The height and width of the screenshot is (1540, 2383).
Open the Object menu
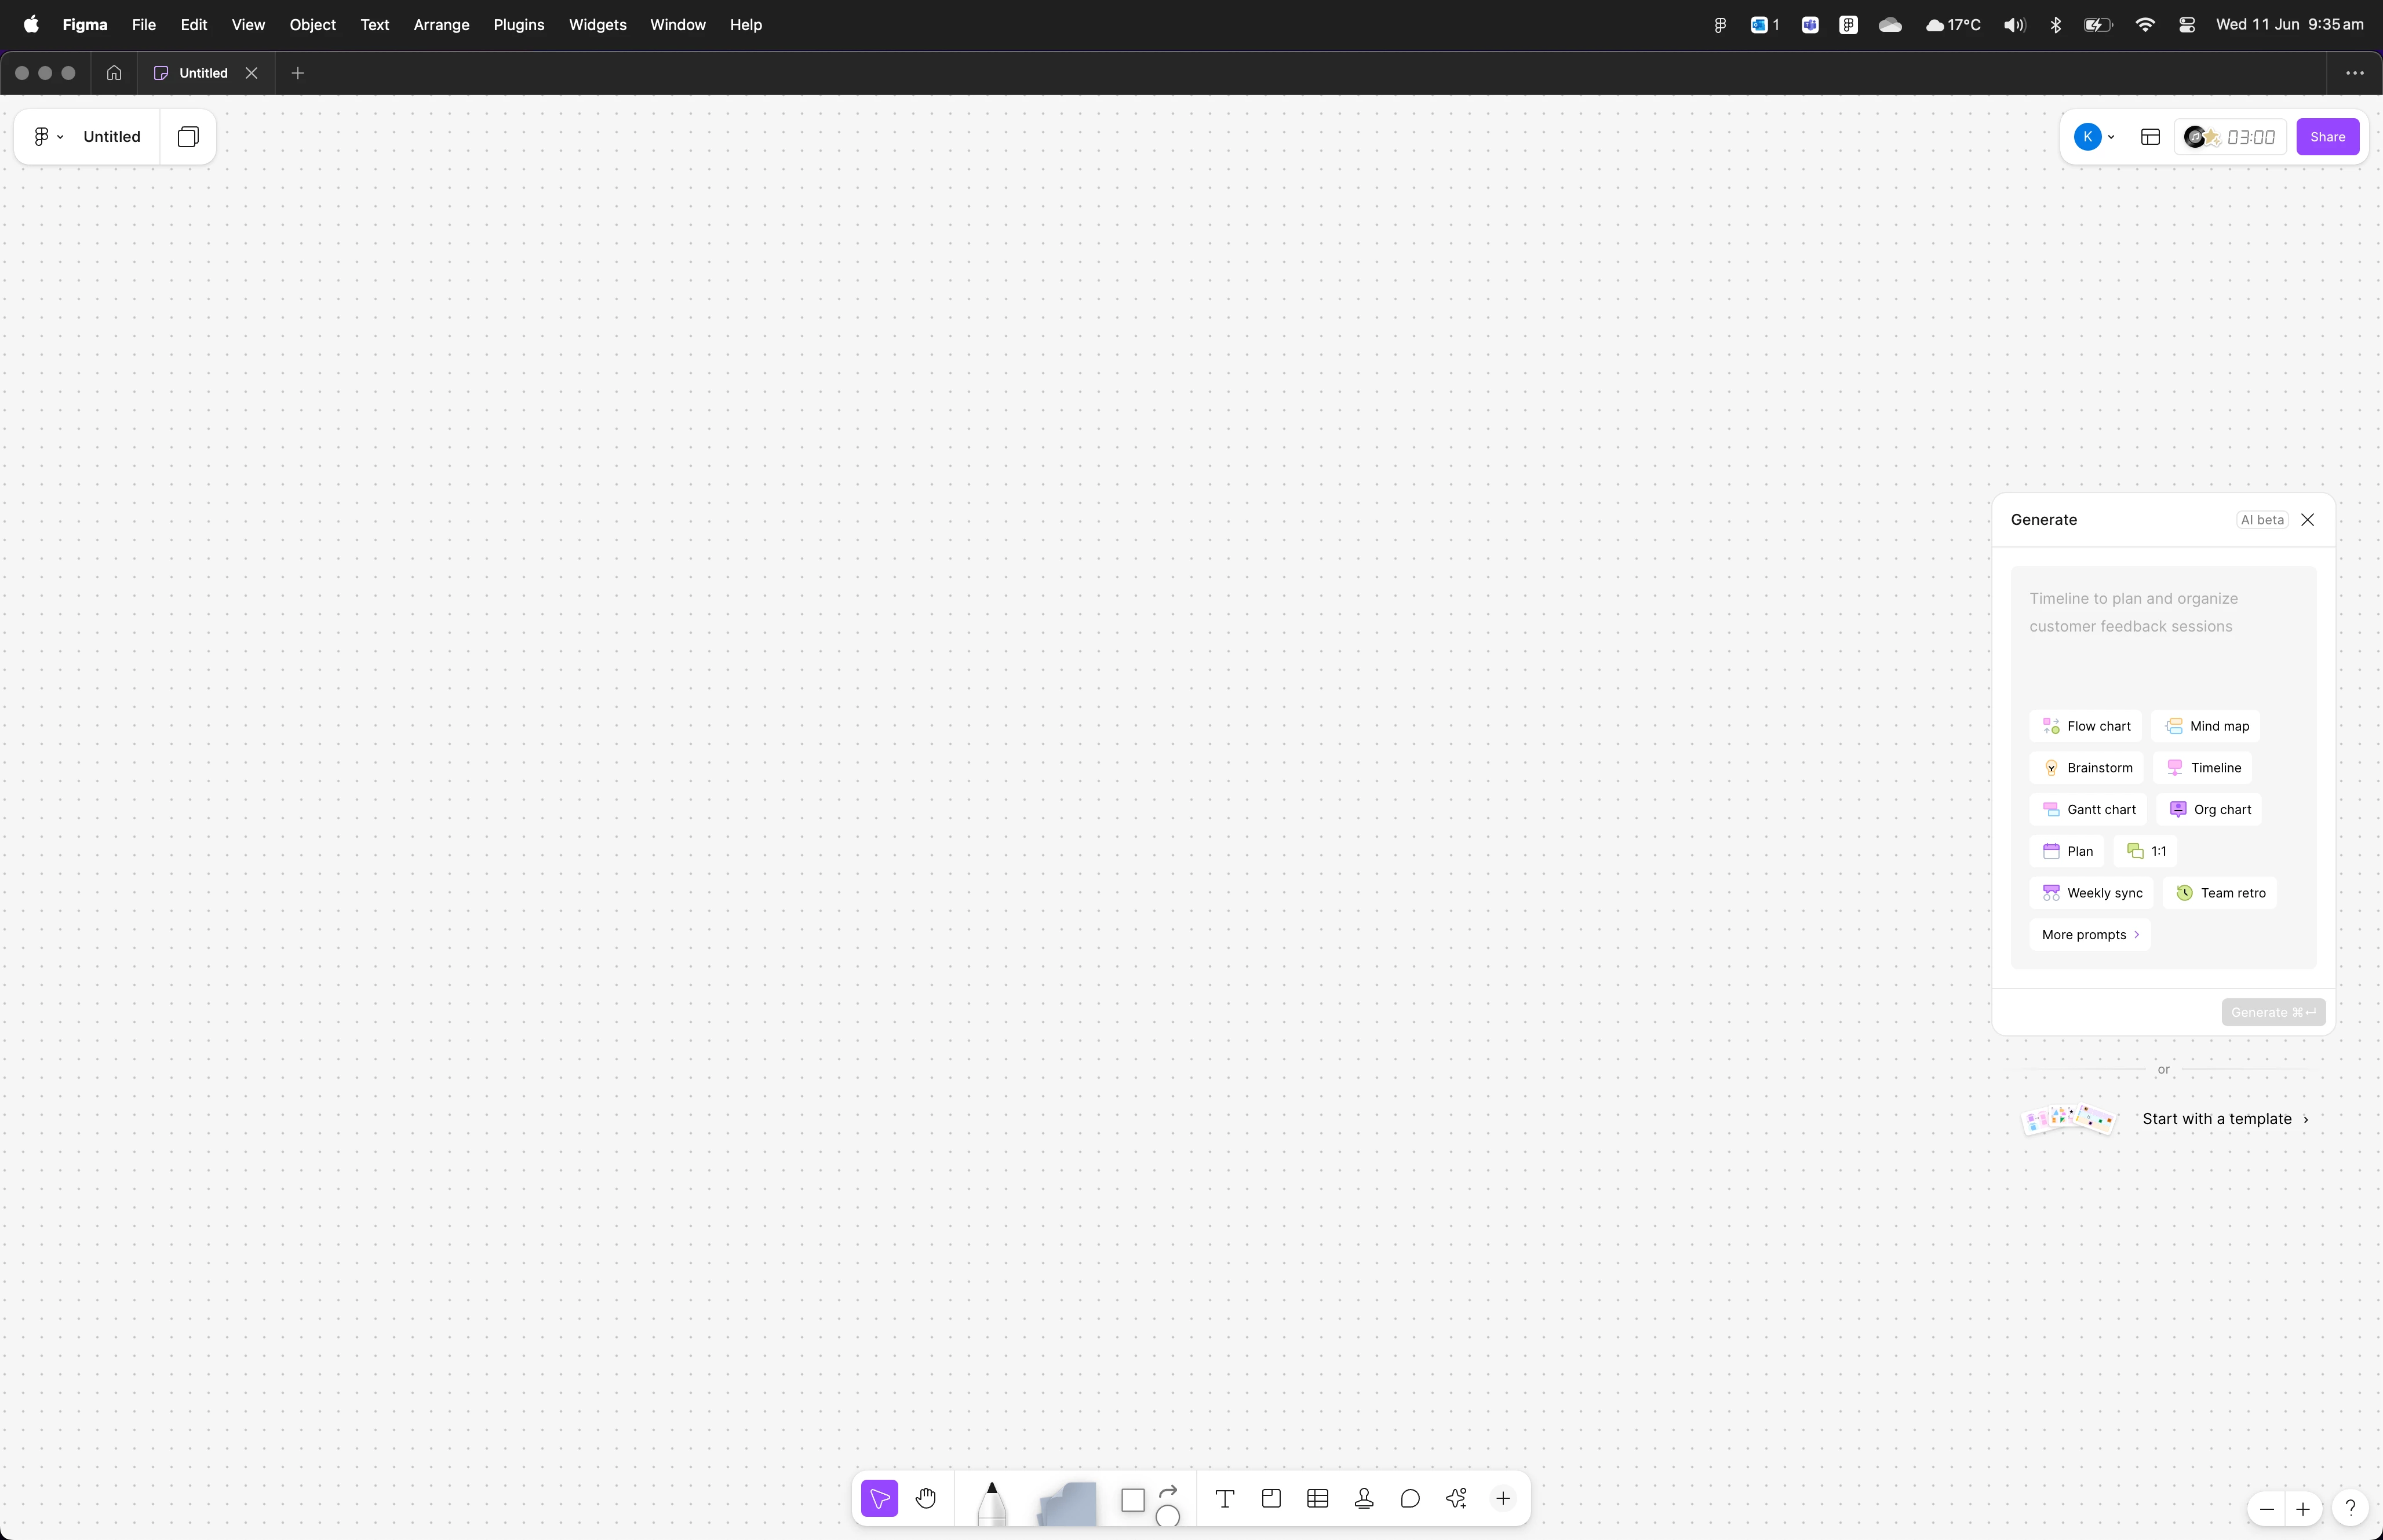[313, 25]
